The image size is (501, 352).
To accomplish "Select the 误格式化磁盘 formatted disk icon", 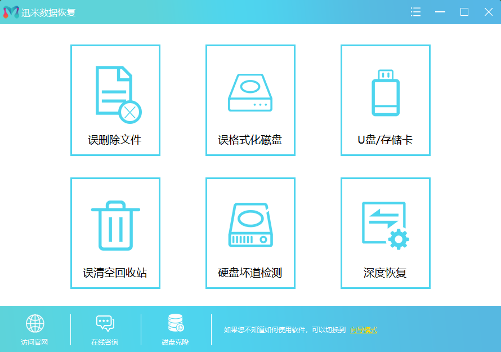I will tap(250, 92).
